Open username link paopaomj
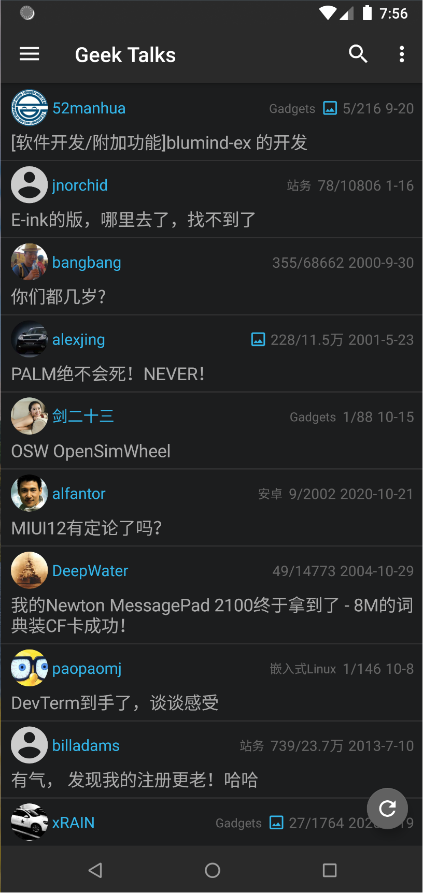 (87, 669)
